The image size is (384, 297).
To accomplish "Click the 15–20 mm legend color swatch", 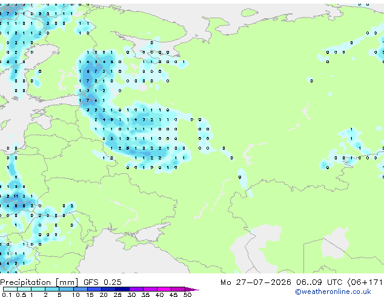I will 94,289.
